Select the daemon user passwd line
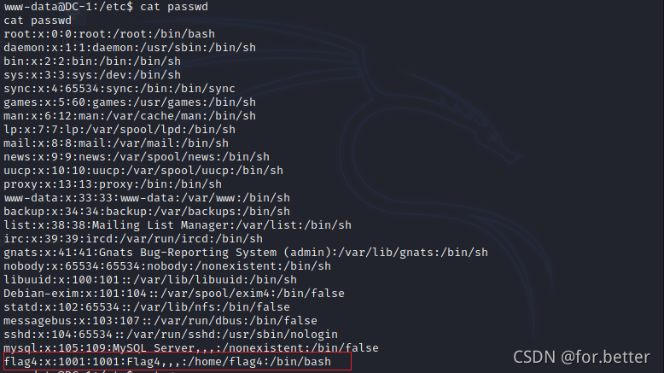Screen dimensions: 664x373 tap(130, 48)
